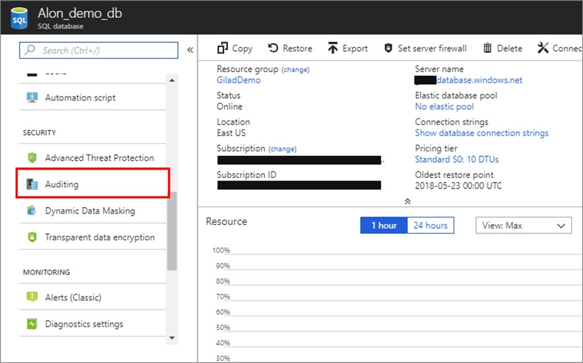
Task: Click the 2018-05-23 00:00 UTC restore point
Action: pos(459,186)
